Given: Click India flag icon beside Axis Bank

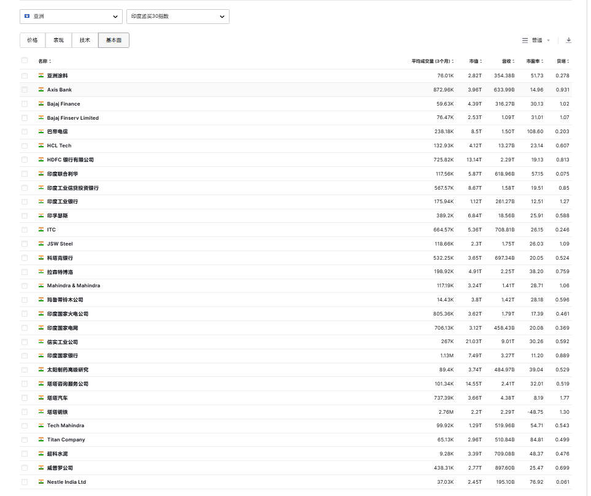Looking at the screenshot, I should click(41, 90).
